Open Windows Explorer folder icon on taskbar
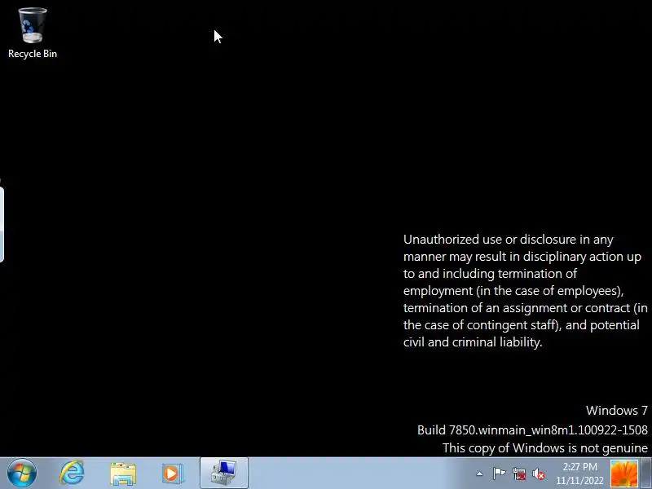Viewport: 652px width, 489px height. point(123,474)
